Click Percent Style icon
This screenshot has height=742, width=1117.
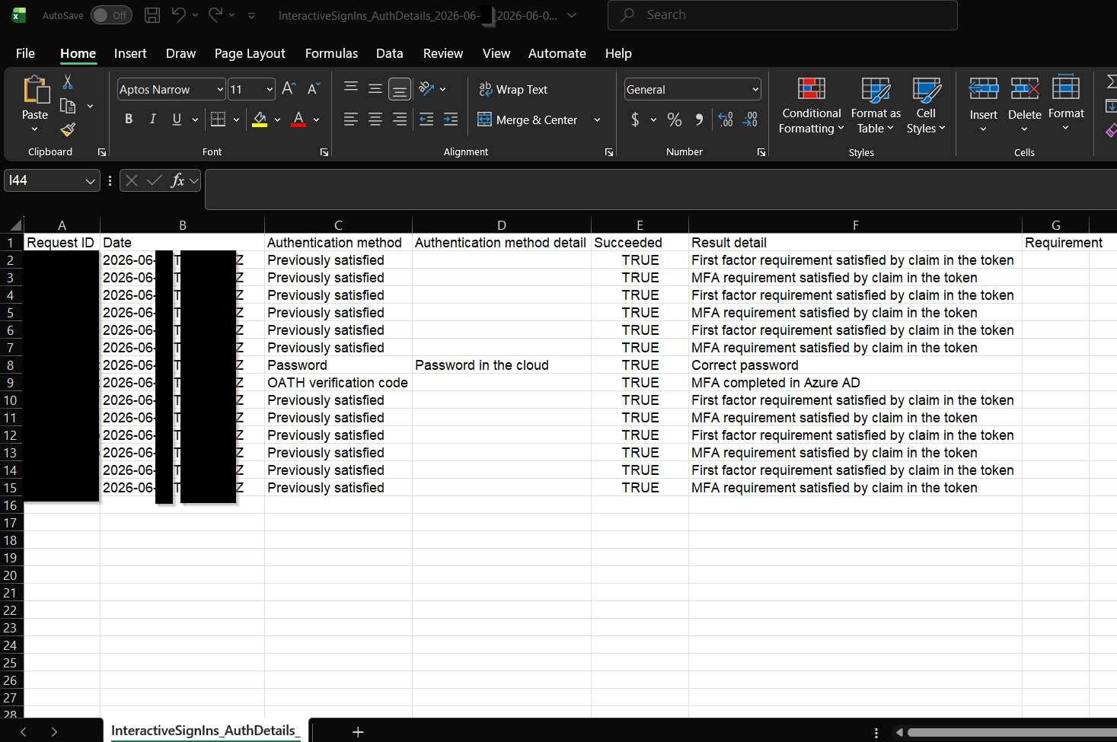pos(675,119)
